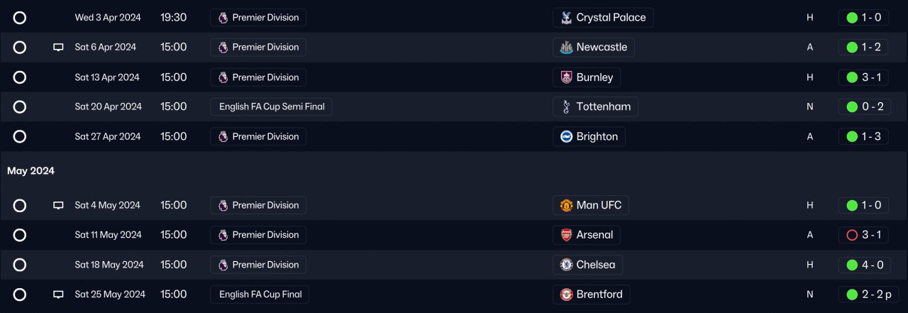Open the English FA Cup Final competition

260,295
